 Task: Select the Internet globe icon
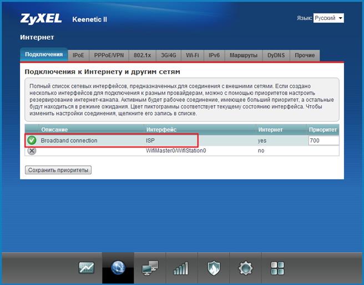(118, 268)
